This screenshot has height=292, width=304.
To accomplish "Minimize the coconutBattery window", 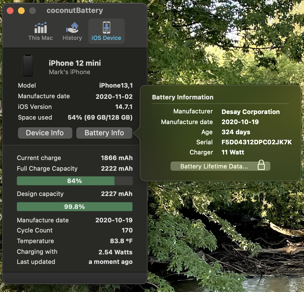I will pyautogui.click(x=21, y=10).
